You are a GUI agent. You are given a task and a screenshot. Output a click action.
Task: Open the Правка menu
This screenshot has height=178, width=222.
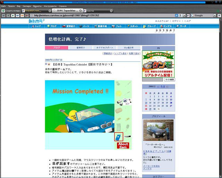click(x=11, y=6)
